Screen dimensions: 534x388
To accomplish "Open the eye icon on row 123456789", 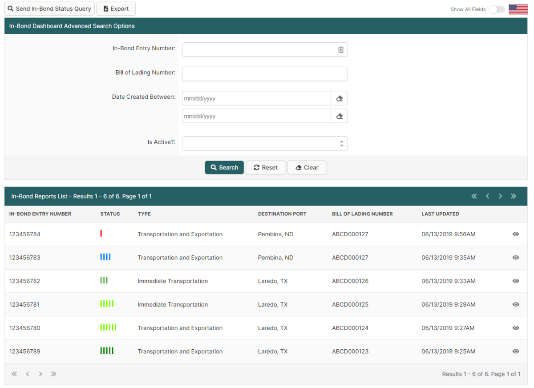I will (515, 351).
